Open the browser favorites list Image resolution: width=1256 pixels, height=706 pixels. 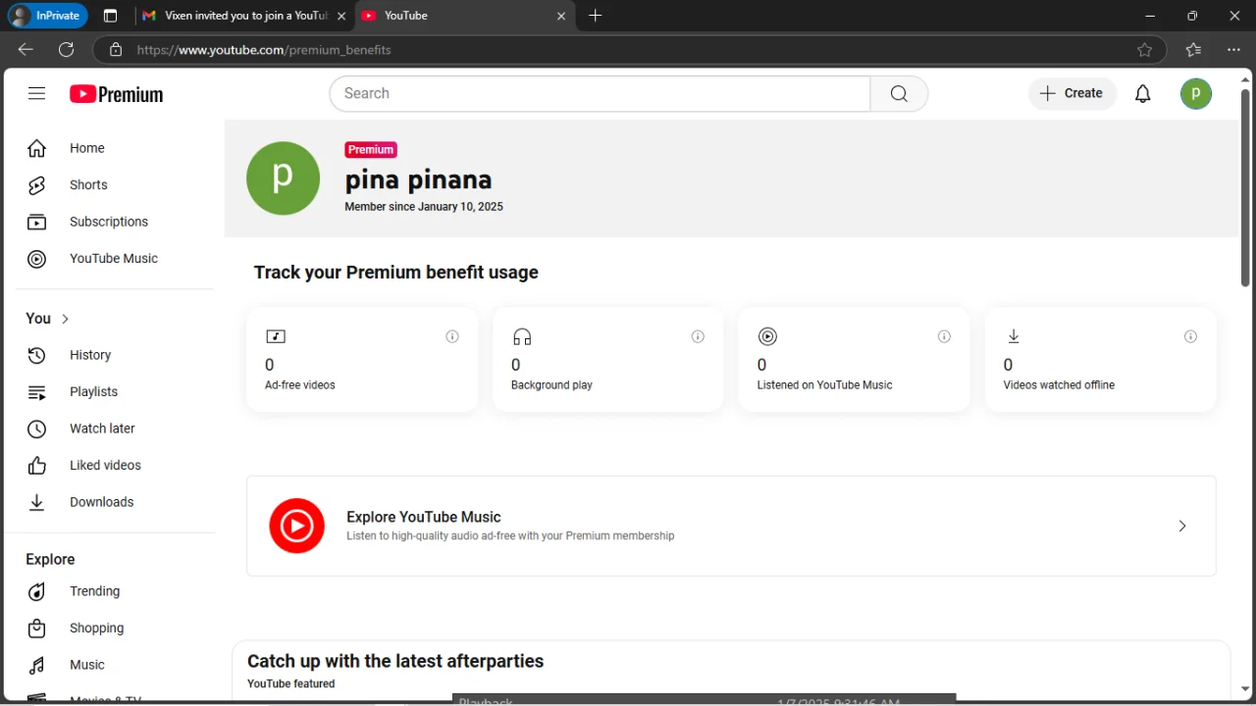tap(1193, 49)
